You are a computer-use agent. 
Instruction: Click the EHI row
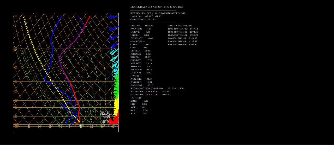pos(139,104)
